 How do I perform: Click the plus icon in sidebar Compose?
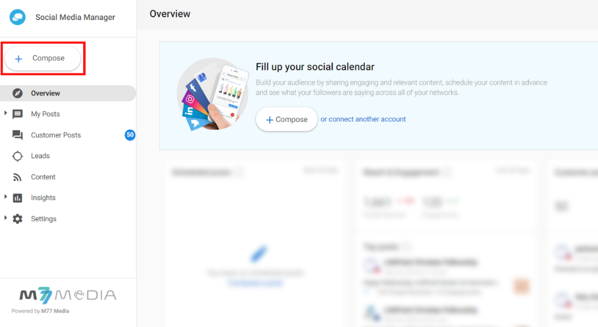pos(18,59)
